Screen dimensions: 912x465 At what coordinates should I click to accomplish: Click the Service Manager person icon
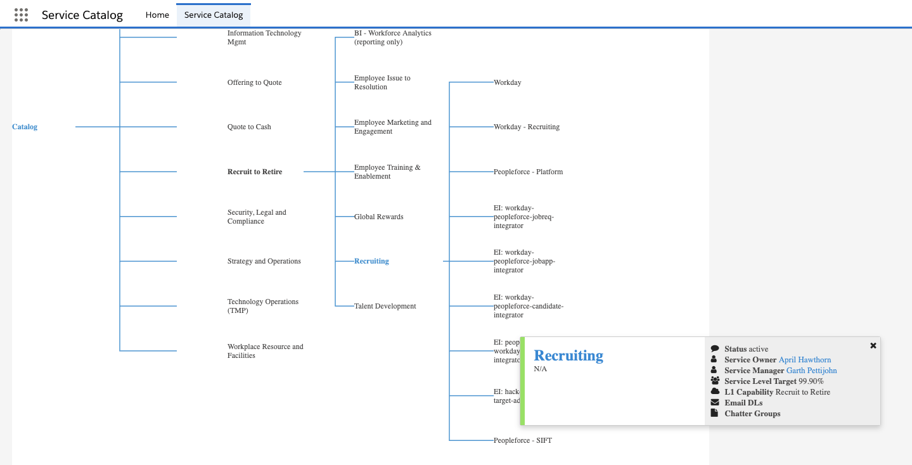coord(714,371)
